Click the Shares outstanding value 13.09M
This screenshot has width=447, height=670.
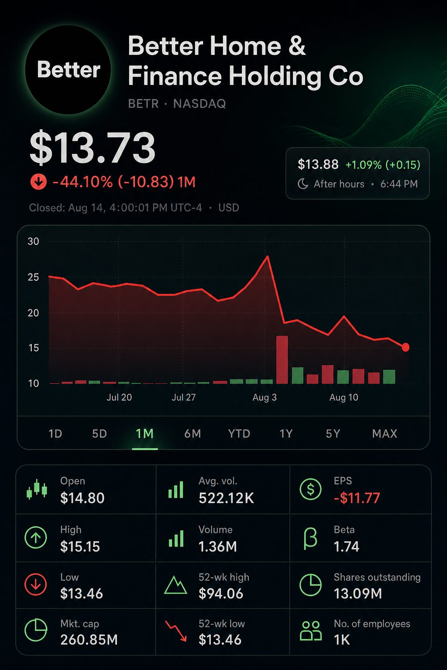click(358, 594)
